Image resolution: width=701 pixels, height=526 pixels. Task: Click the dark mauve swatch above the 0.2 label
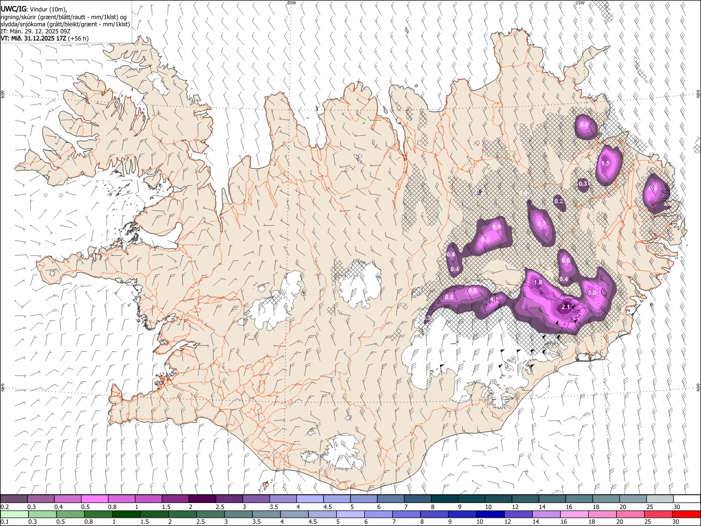pyautogui.click(x=14, y=499)
